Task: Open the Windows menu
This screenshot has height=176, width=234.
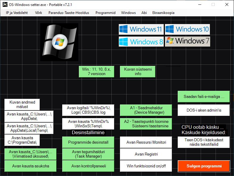Action: click(x=128, y=13)
